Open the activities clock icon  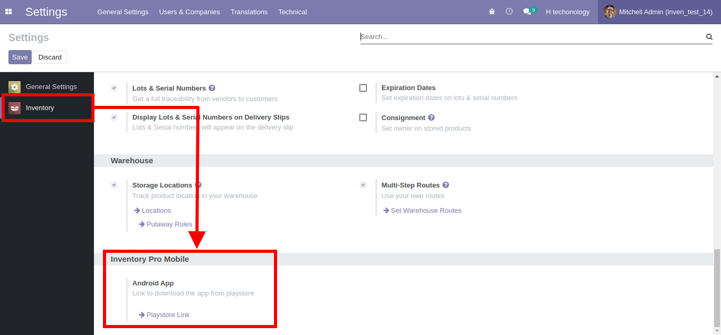[509, 12]
